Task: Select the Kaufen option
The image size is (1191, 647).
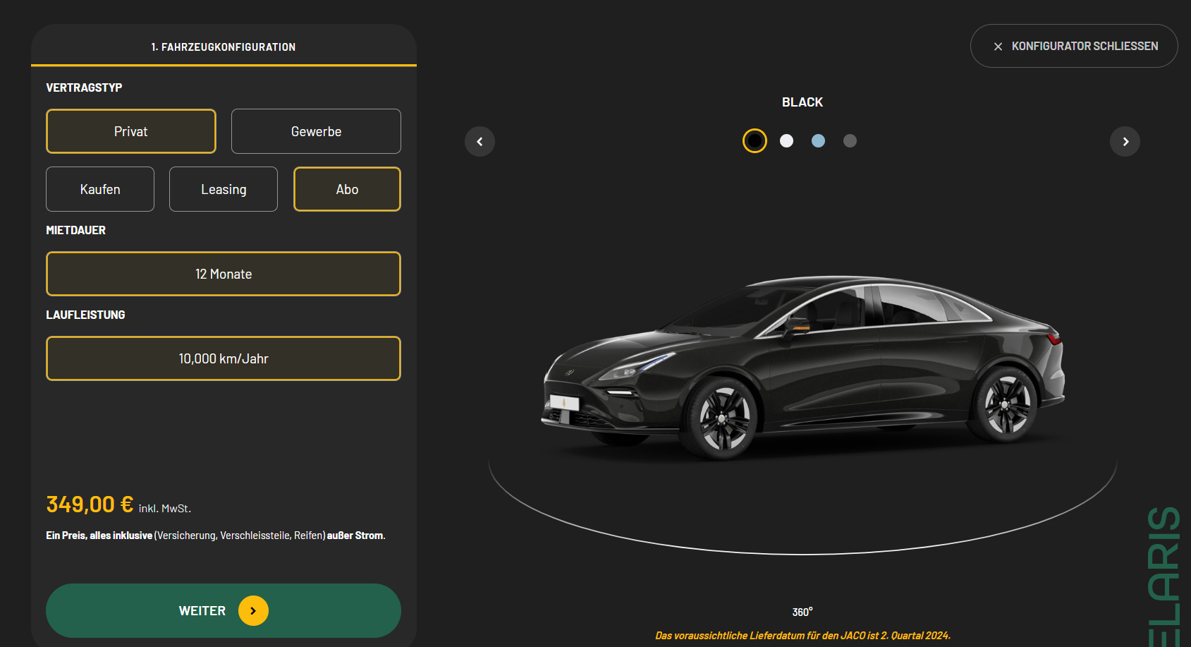Action: coord(100,189)
